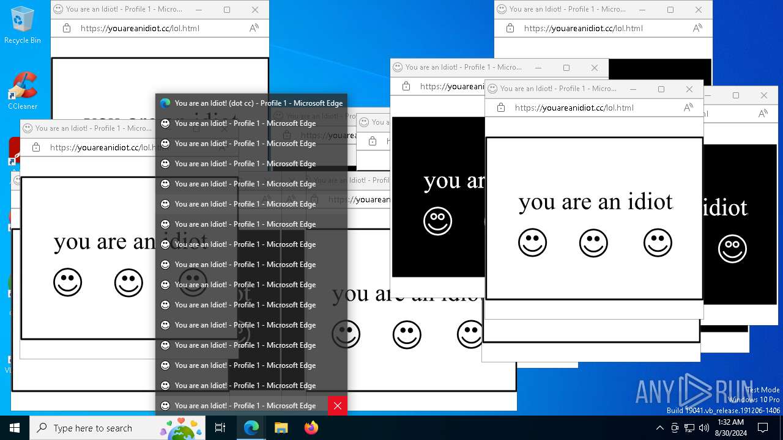783x440 pixels.
Task: Expand the hidden system tray icons chevron
Action: (x=659, y=428)
